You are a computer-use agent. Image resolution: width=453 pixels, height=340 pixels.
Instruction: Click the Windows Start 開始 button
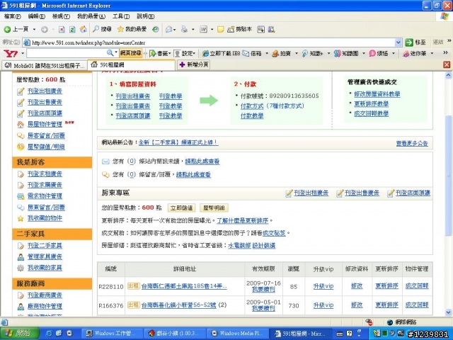20,334
